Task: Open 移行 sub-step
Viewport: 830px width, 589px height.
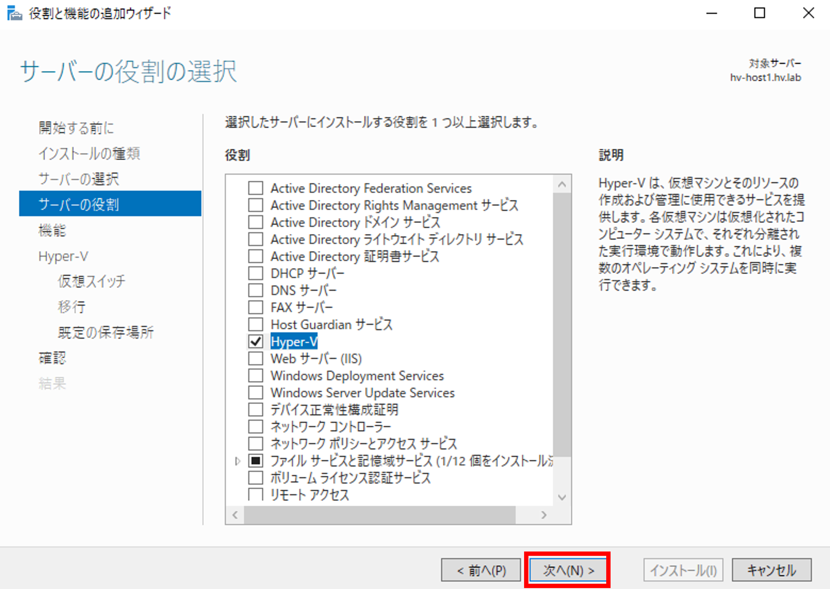Action: point(72,307)
